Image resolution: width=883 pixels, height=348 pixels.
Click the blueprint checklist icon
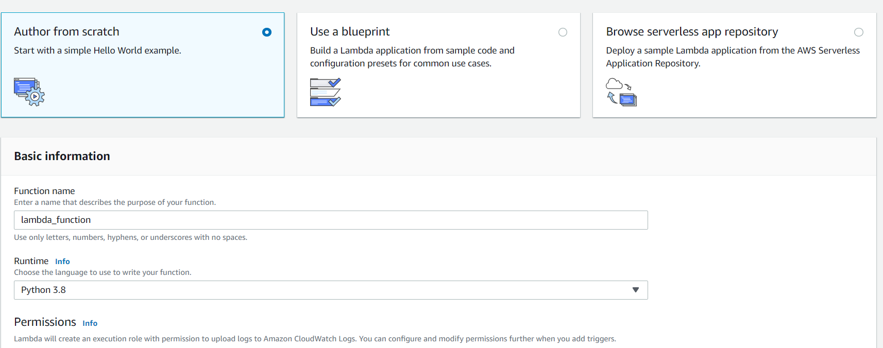coord(325,92)
